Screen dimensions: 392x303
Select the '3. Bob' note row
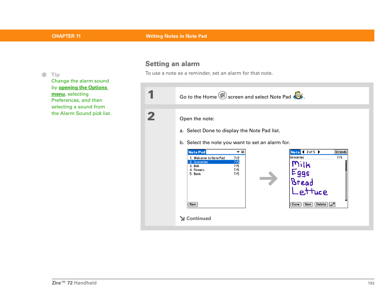click(214, 166)
